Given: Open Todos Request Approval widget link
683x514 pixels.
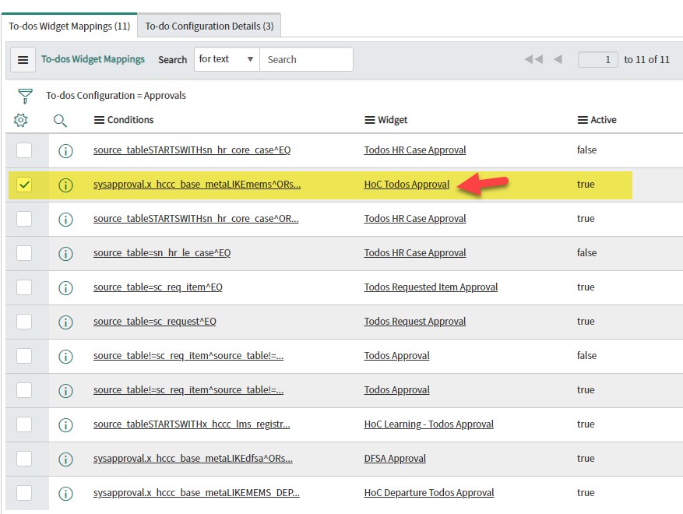Looking at the screenshot, I should 415,322.
